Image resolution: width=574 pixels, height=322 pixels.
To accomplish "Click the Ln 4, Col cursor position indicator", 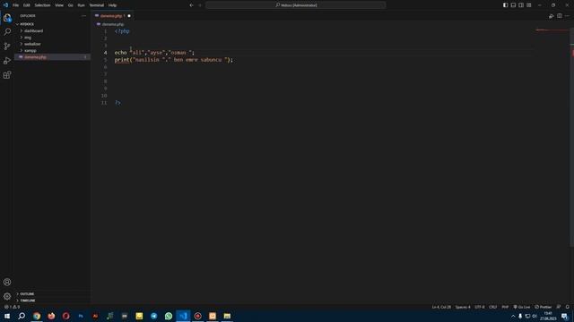I will click(x=441, y=307).
